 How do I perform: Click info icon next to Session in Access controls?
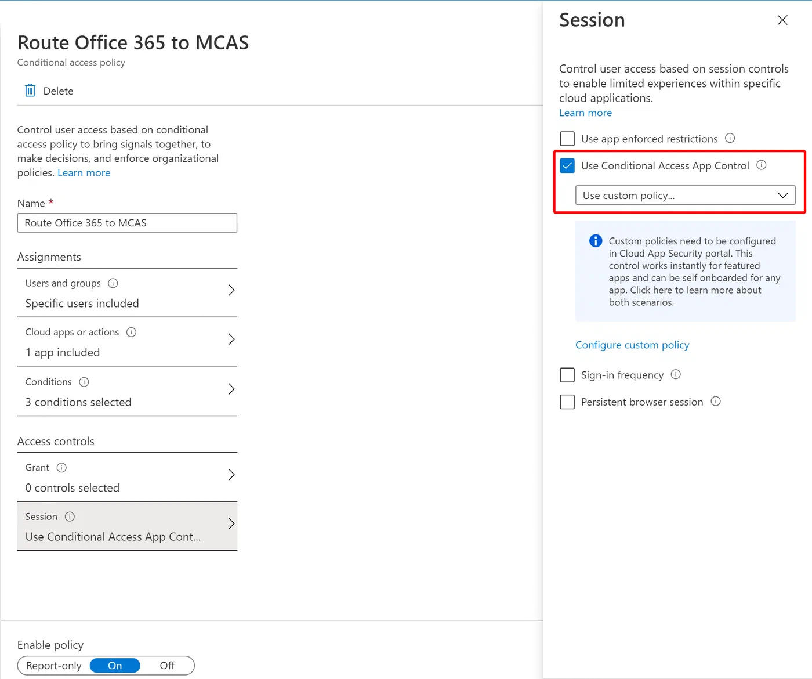coord(70,517)
